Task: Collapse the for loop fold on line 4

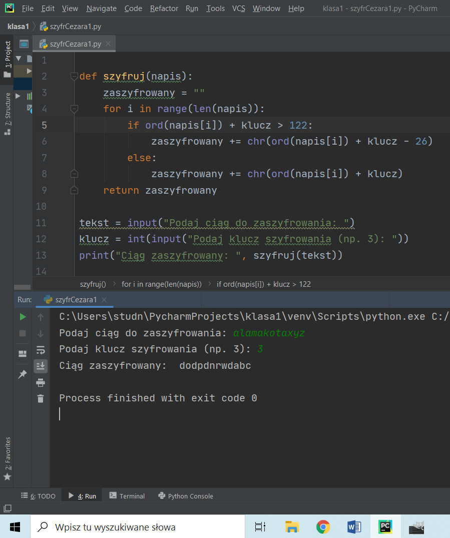Action: (x=75, y=109)
